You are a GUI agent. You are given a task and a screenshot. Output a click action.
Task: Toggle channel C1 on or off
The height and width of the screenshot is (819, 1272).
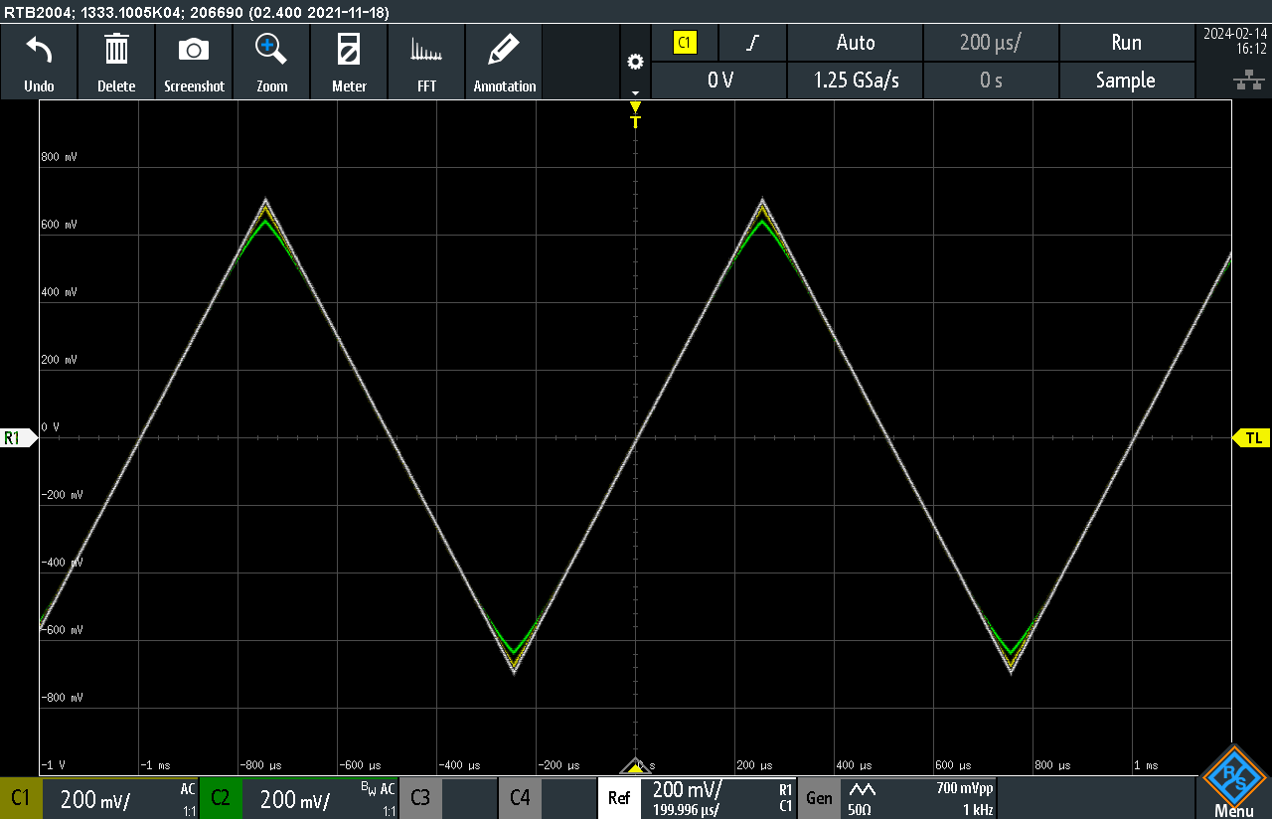coord(21,798)
